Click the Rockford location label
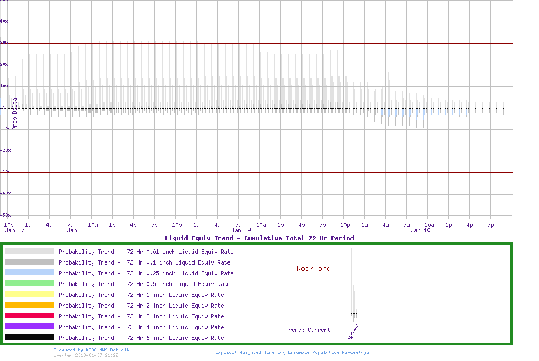 click(x=314, y=268)
